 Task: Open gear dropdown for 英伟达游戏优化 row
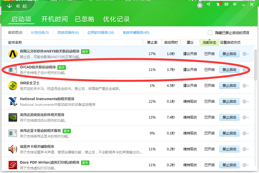[x=245, y=117]
